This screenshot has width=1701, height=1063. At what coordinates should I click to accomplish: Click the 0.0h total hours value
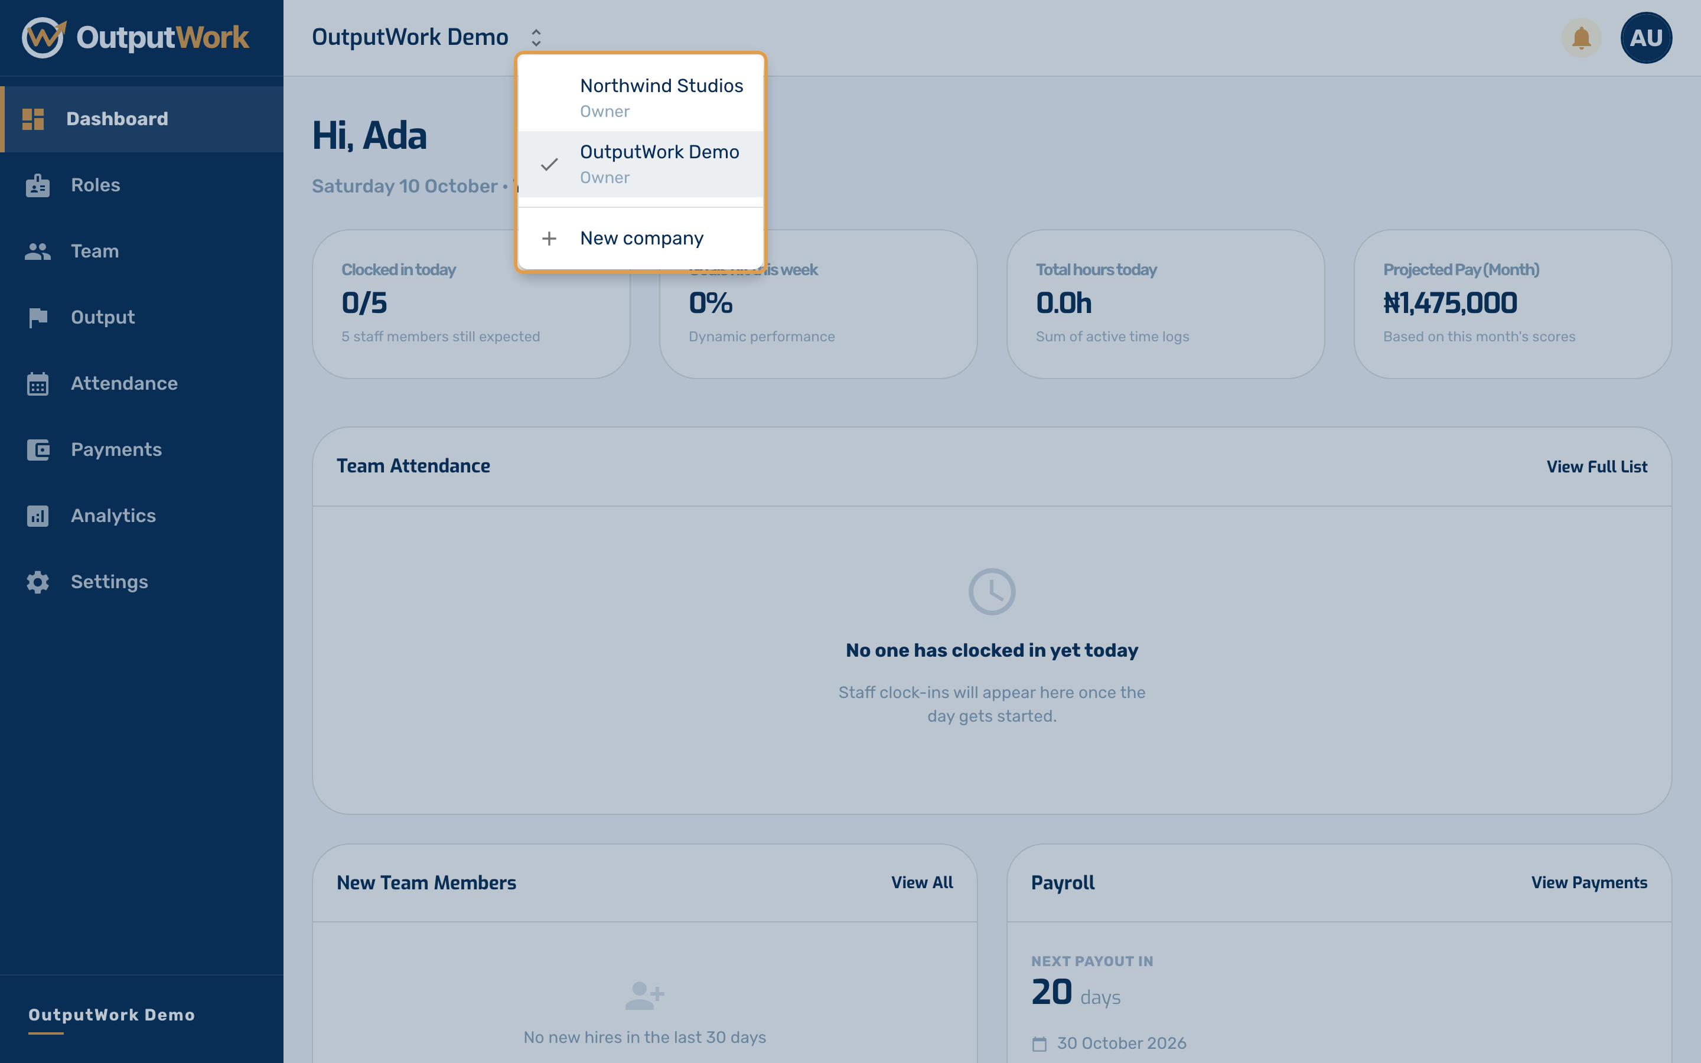pyautogui.click(x=1064, y=304)
